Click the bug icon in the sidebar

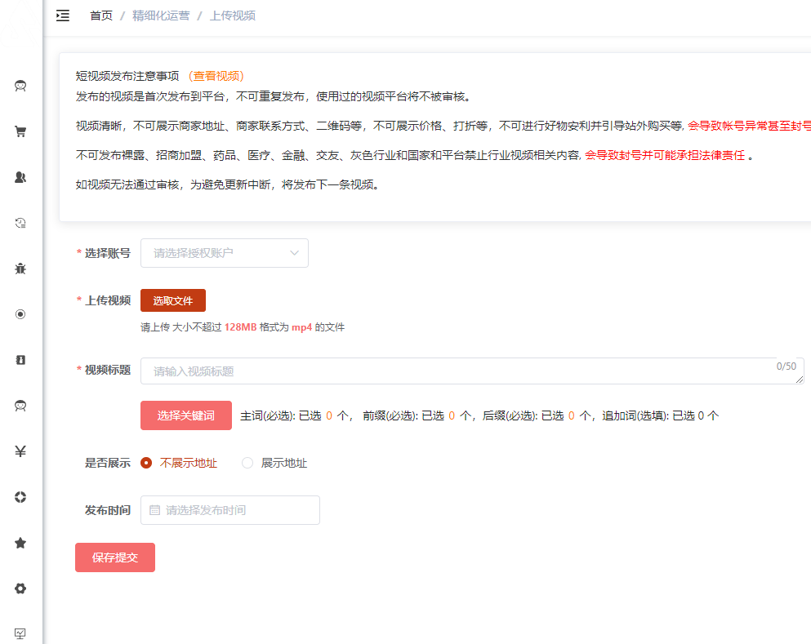pyautogui.click(x=21, y=269)
